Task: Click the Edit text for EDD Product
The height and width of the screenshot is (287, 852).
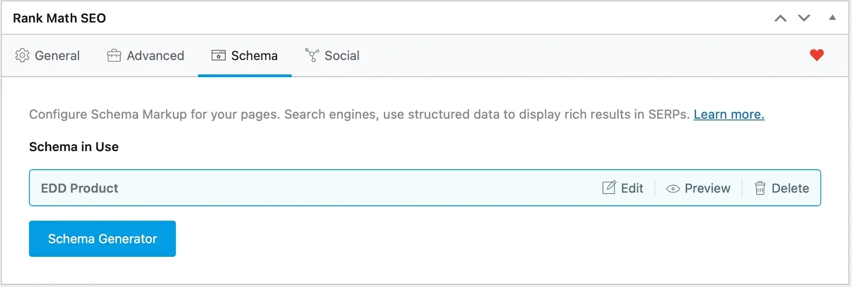Action: pyautogui.click(x=632, y=188)
